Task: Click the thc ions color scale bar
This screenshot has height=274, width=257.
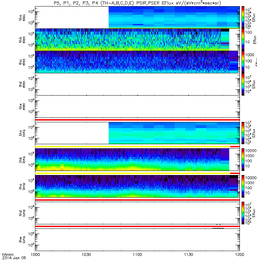Action: (x=243, y=186)
